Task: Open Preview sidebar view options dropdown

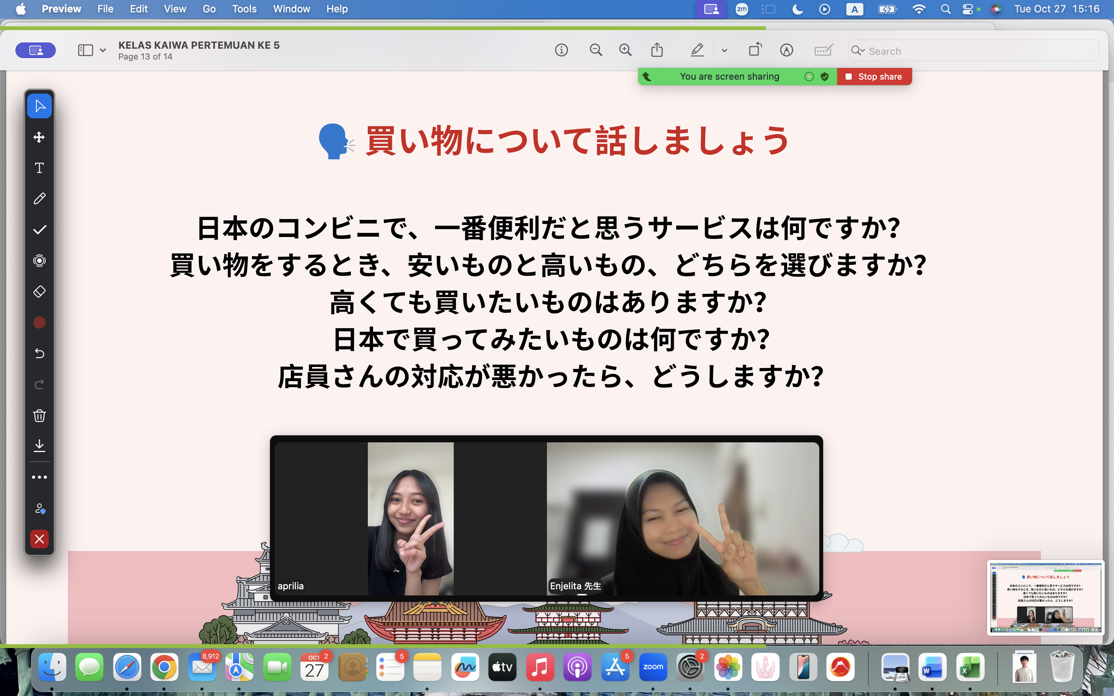Action: click(x=103, y=50)
